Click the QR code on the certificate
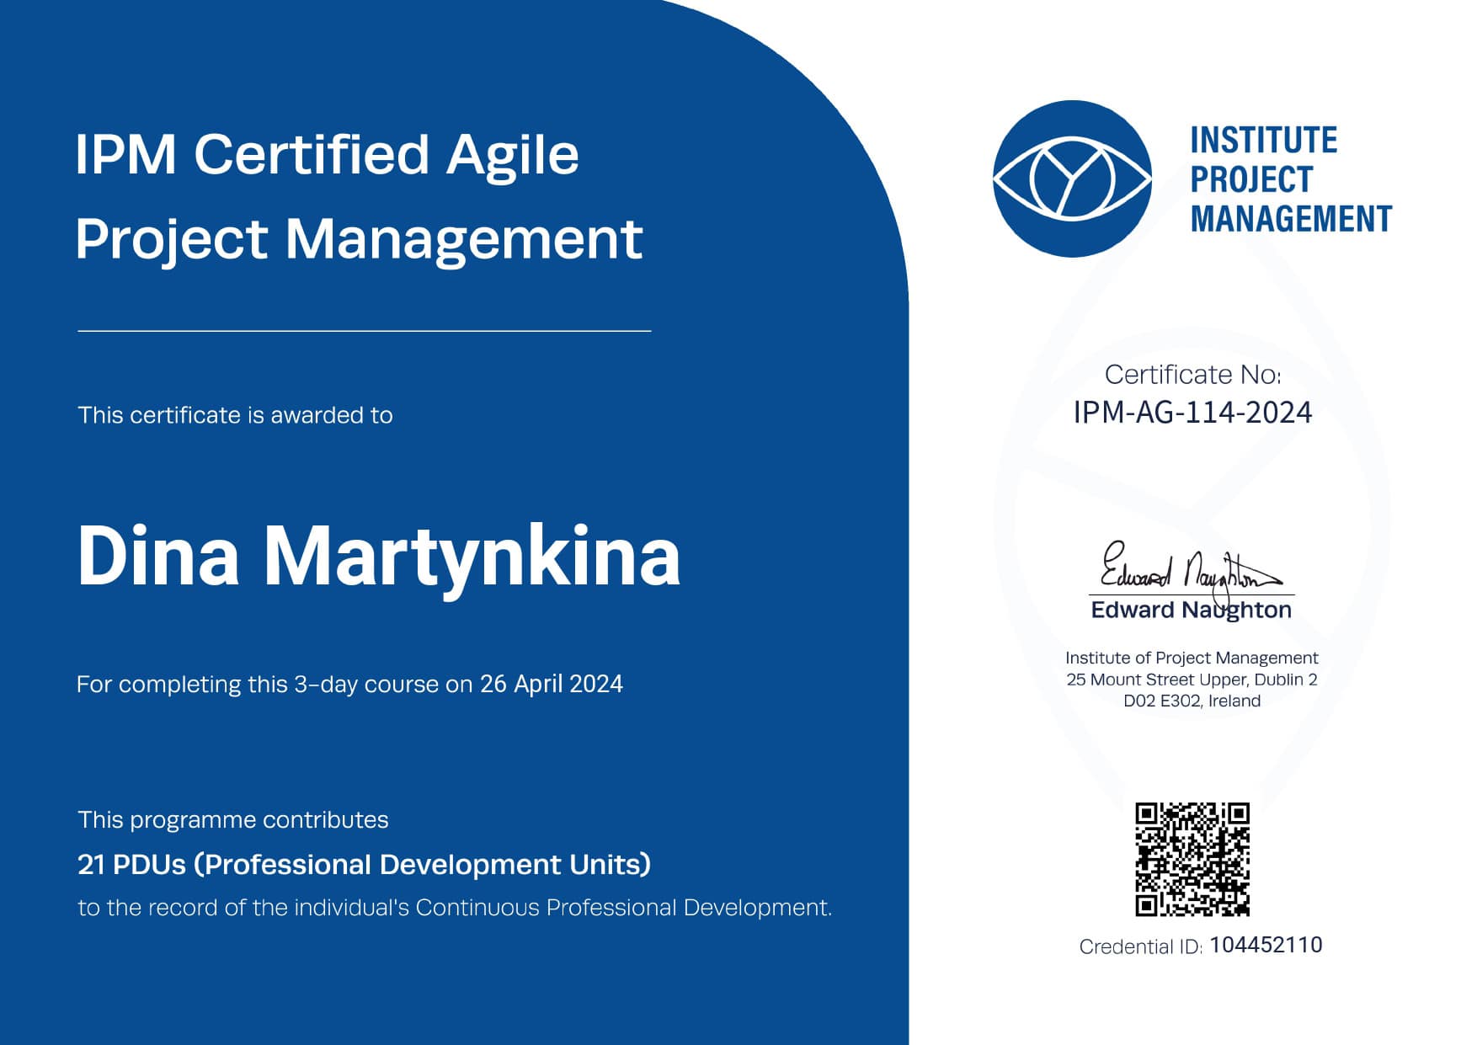This screenshot has width=1477, height=1045. tap(1192, 859)
